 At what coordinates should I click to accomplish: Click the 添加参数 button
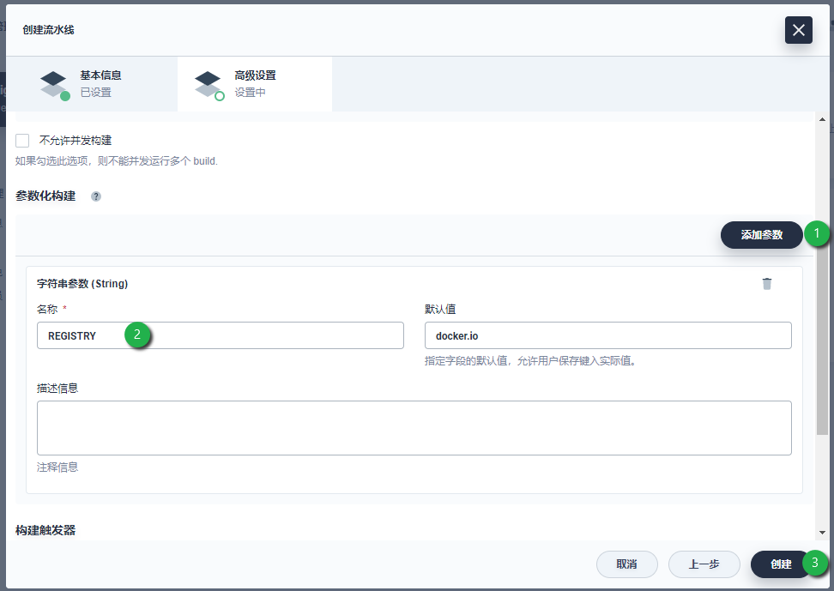(761, 234)
